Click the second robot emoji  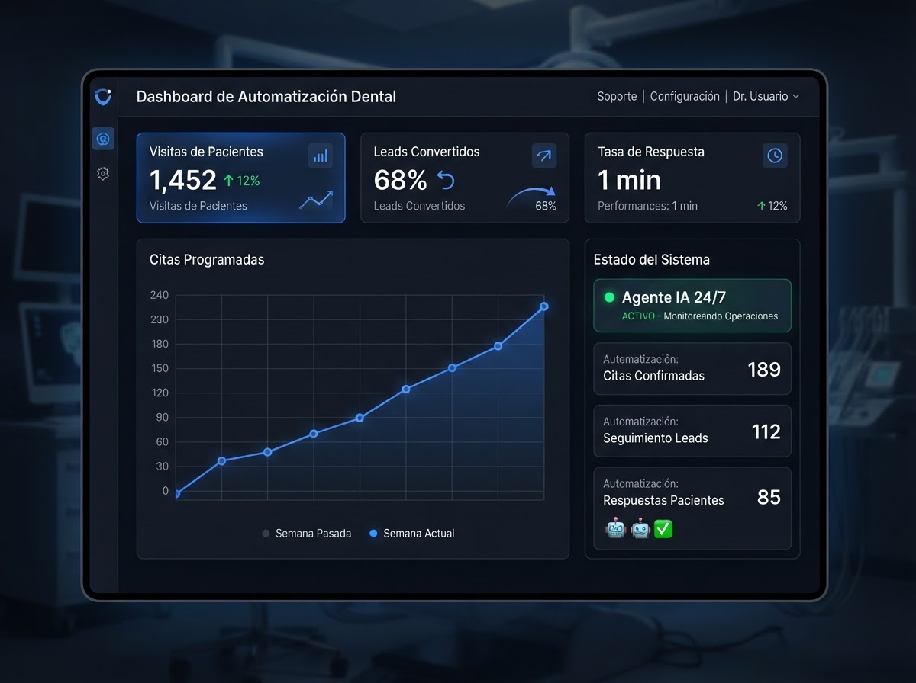point(640,528)
